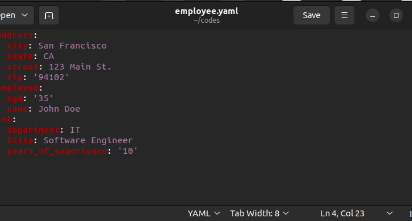Click the department key text

pyautogui.click(x=33, y=130)
